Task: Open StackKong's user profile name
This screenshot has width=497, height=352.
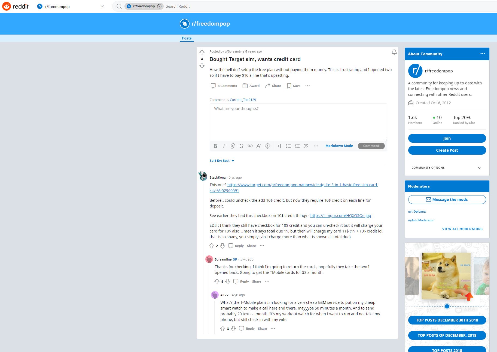Action: coord(217,177)
